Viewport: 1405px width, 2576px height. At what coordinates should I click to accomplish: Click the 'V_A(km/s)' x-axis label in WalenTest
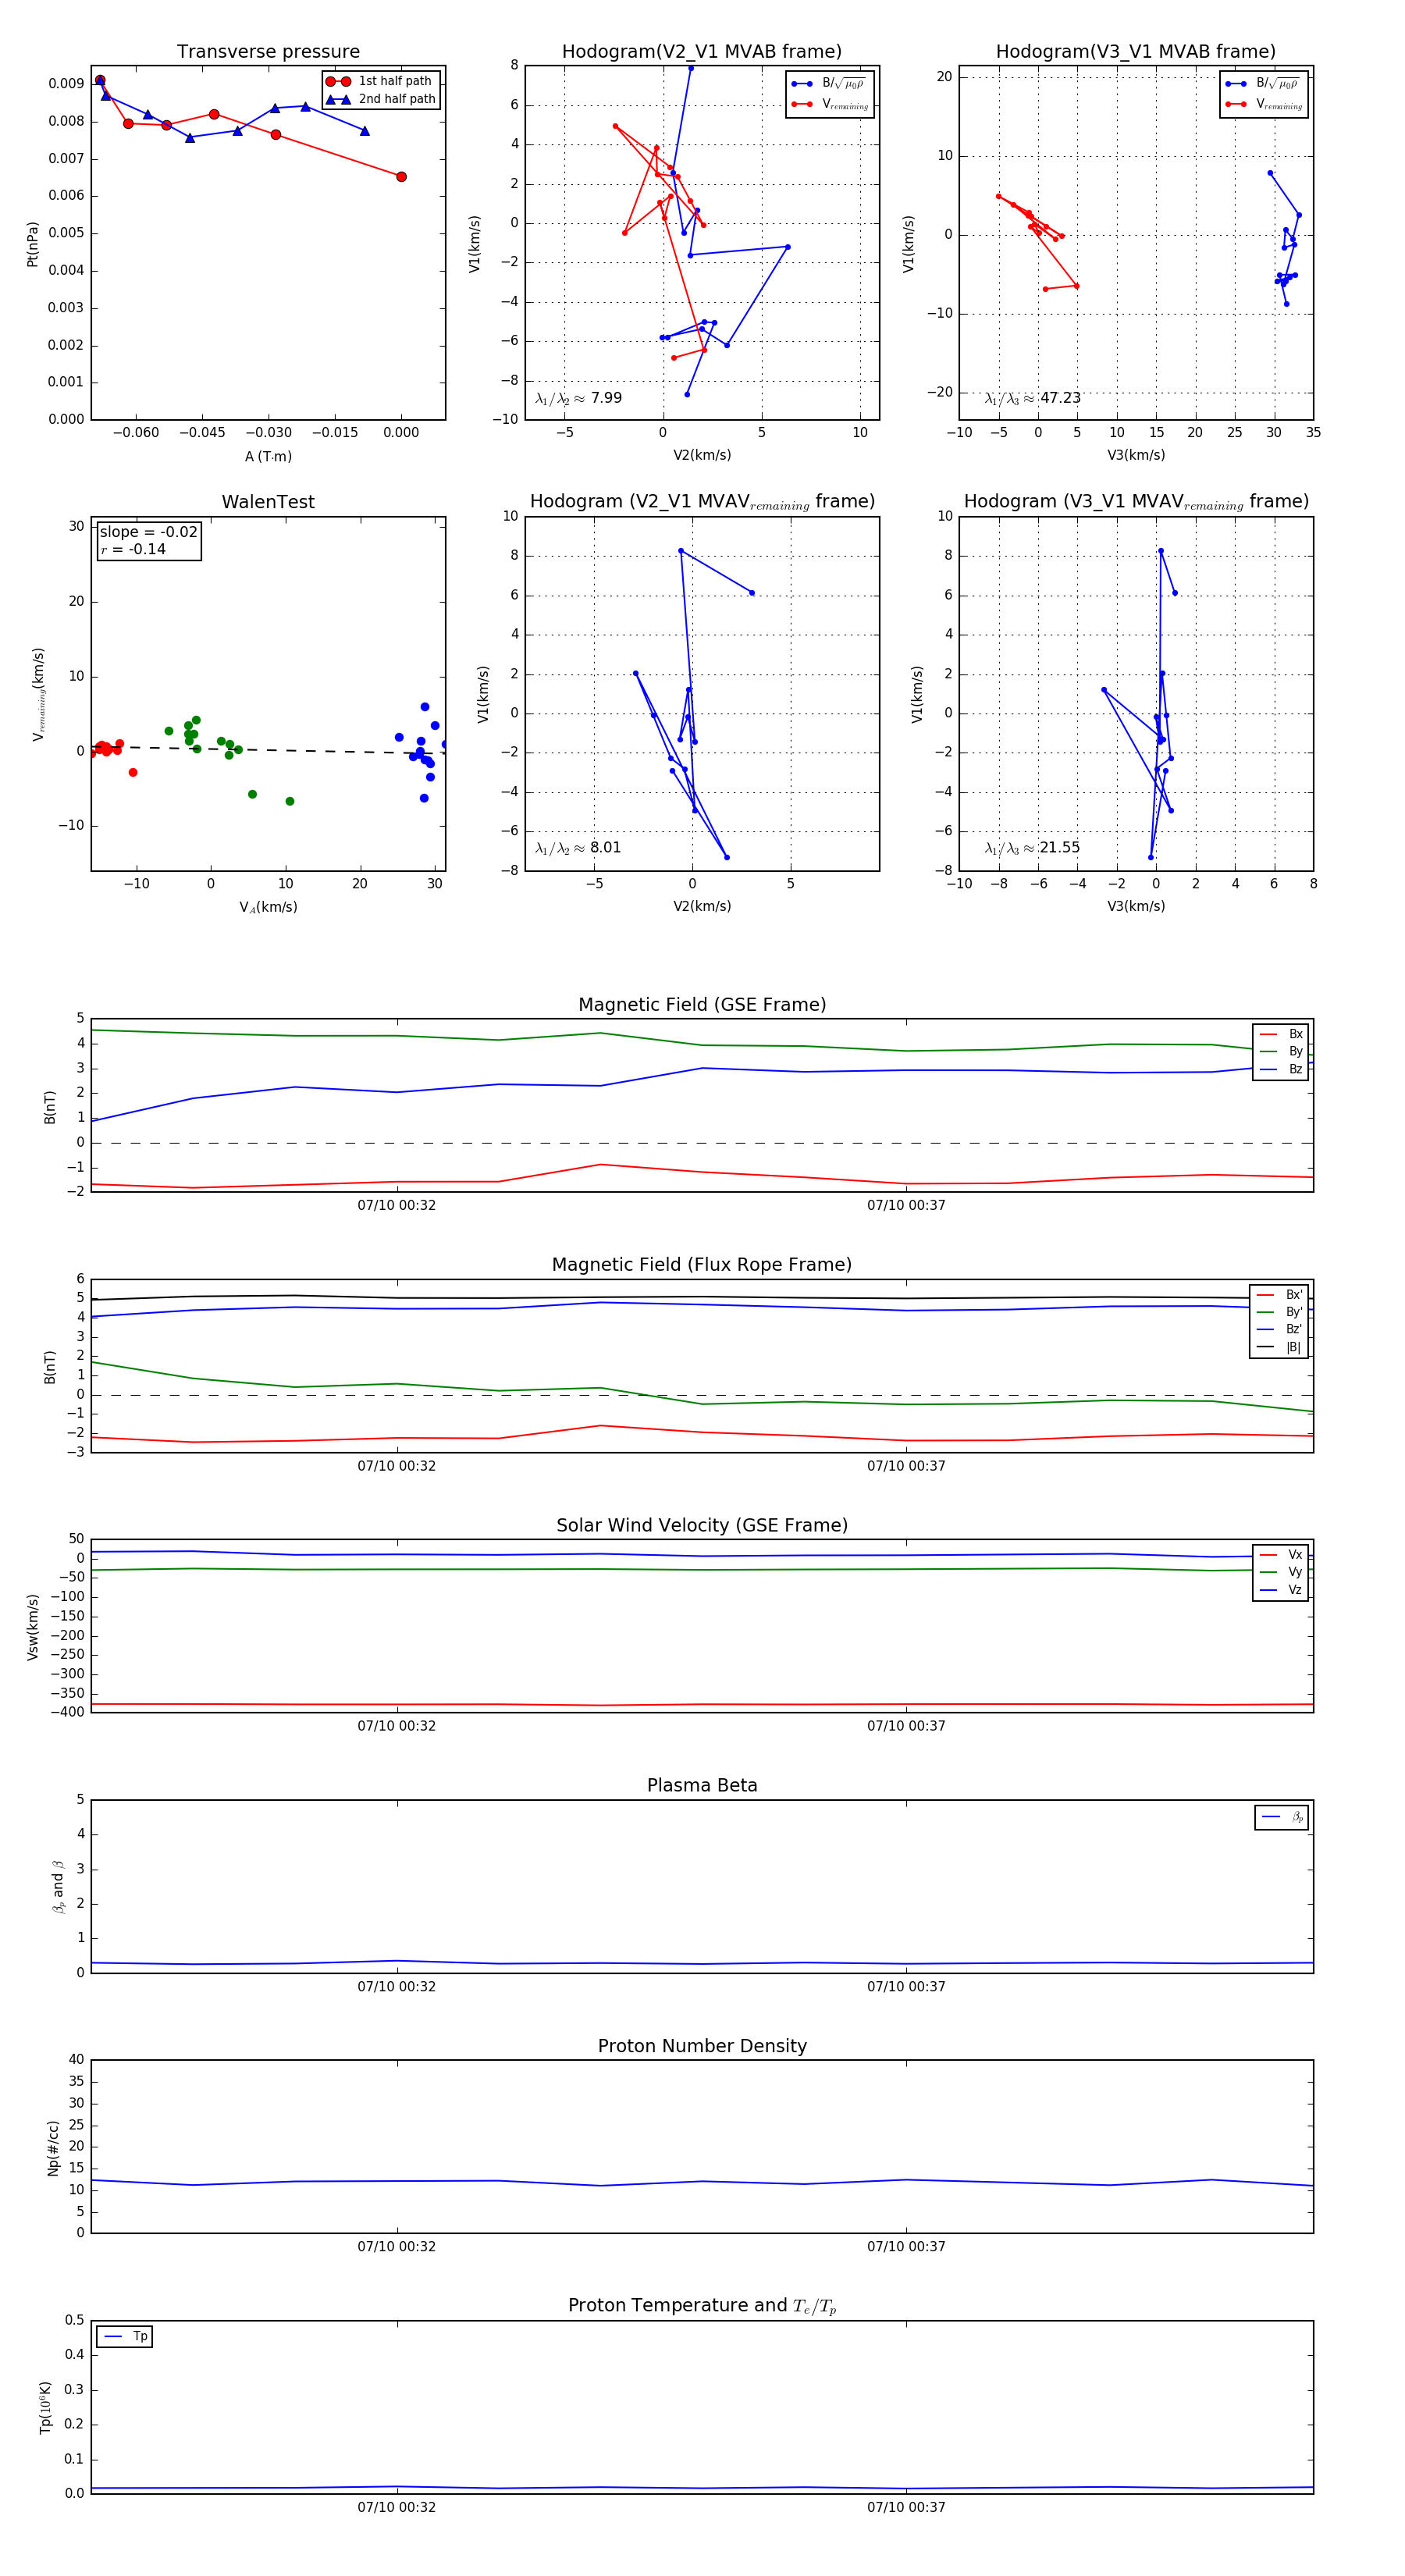pyautogui.click(x=268, y=907)
